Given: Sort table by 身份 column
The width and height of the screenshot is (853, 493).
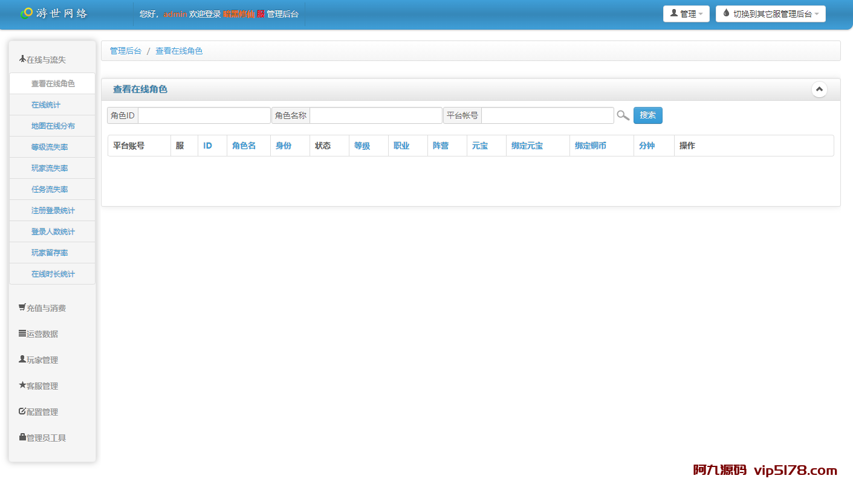Looking at the screenshot, I should pyautogui.click(x=284, y=146).
